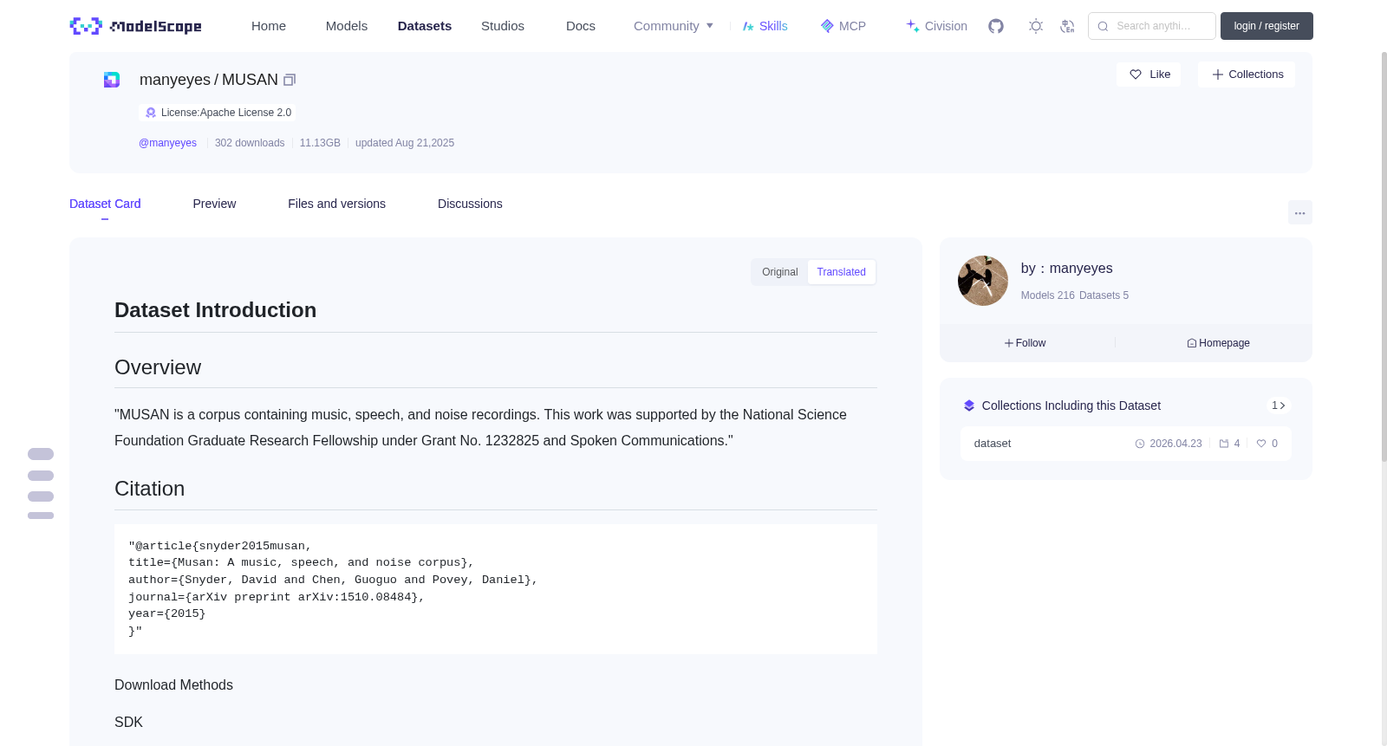1387x746 pixels.
Task: Click the login / register button
Action: tap(1267, 26)
